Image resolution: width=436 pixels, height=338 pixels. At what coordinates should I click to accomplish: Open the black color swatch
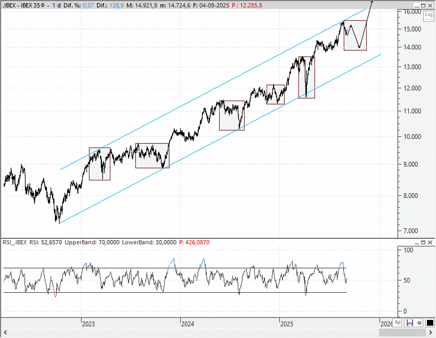430,323
